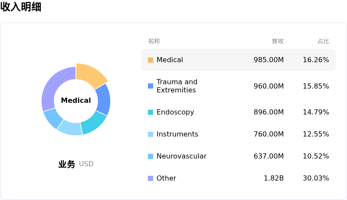This screenshot has width=347, height=200.
Task: Click the Neurovascular legend color swatch
Action: pos(151,156)
